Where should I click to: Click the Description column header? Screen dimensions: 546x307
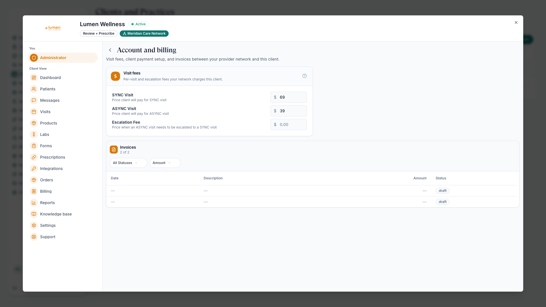coord(213,178)
